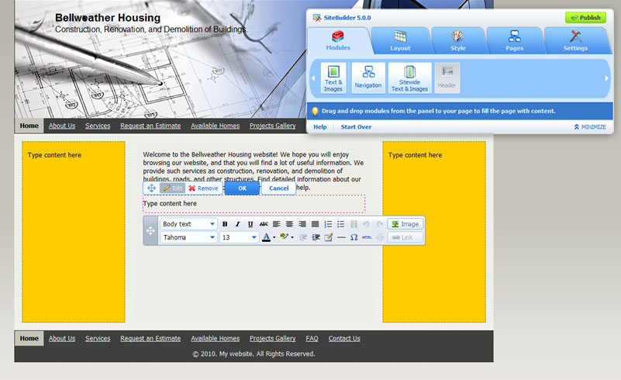Open the font color picker
The image size is (621, 380).
(267, 237)
